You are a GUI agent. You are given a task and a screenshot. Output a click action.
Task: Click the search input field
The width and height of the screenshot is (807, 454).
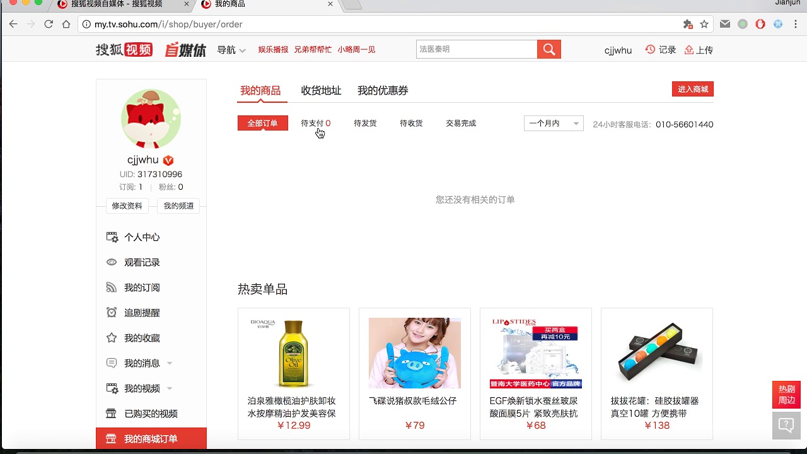tap(477, 49)
